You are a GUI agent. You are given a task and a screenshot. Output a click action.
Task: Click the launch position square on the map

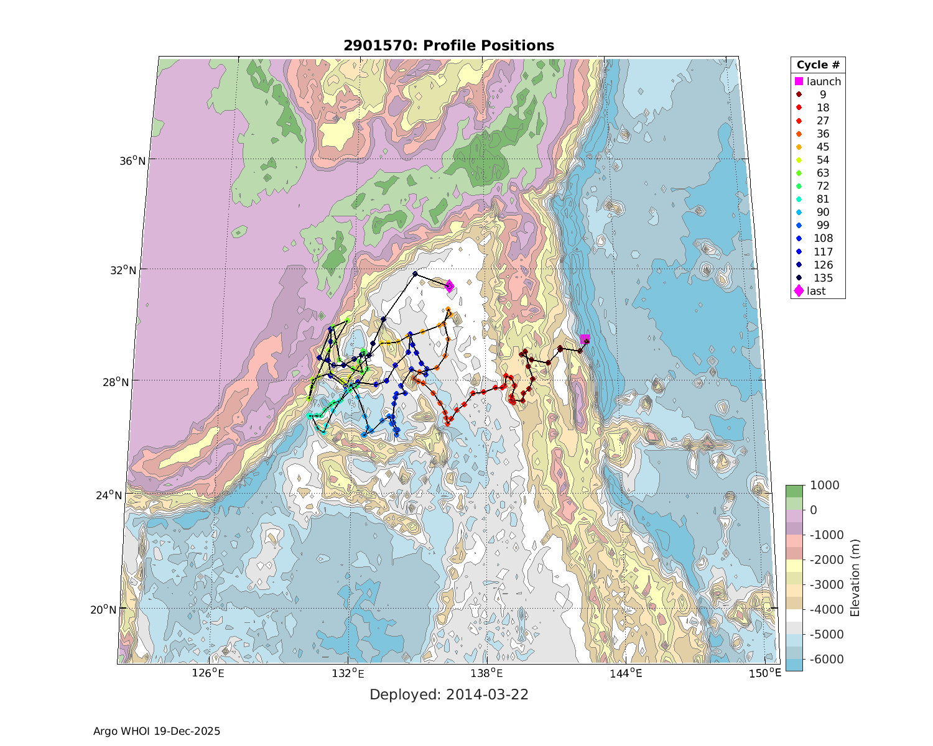point(585,339)
